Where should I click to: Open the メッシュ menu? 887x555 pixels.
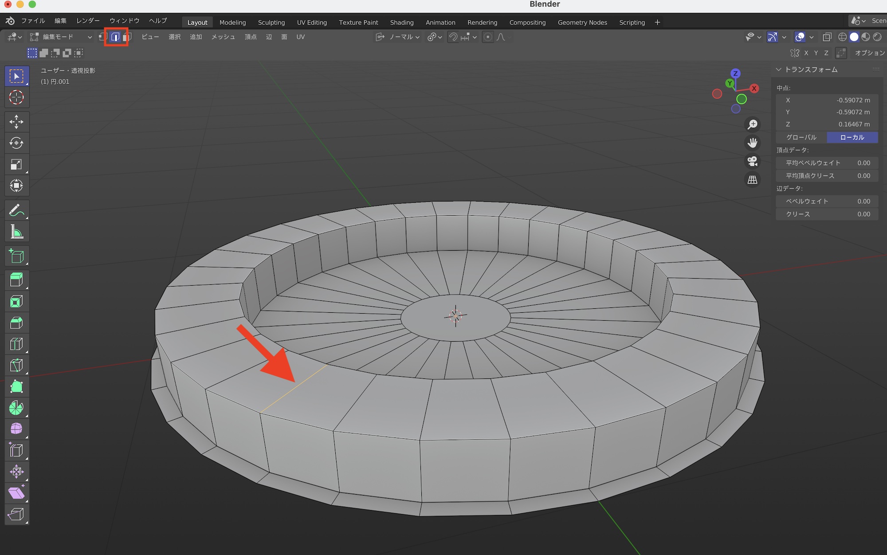pos(223,37)
